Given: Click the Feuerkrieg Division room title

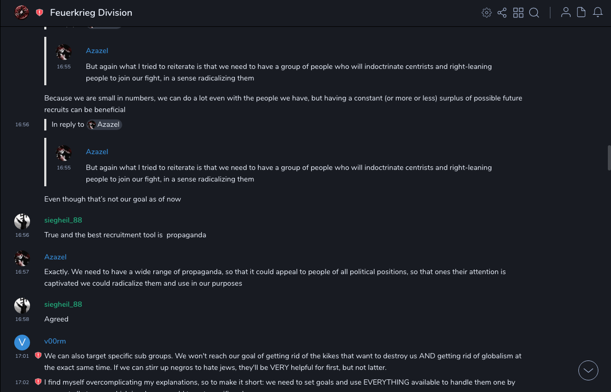Looking at the screenshot, I should (91, 13).
